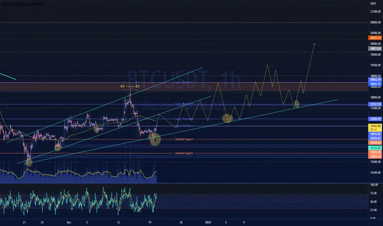Select the right 0.5 fib label

click(x=138, y=86)
